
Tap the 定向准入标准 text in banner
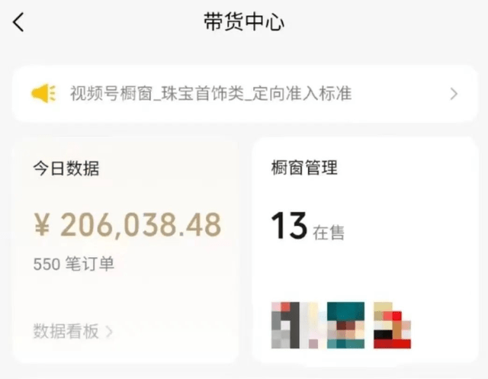click(302, 93)
